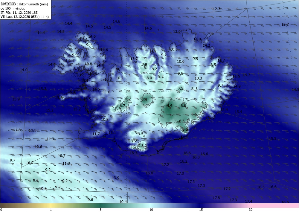
Task: Click the 'IT: Fös. 11. 12. 2020 18Z' line
Action: 19,13
